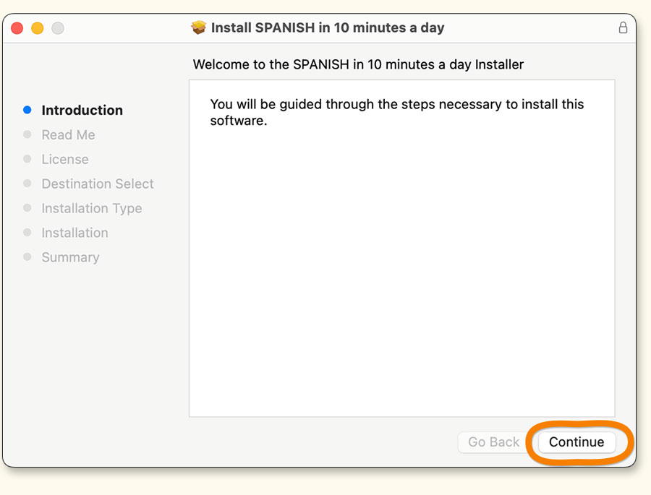Click the Go Back button
This screenshot has width=651, height=495.
tap(493, 442)
